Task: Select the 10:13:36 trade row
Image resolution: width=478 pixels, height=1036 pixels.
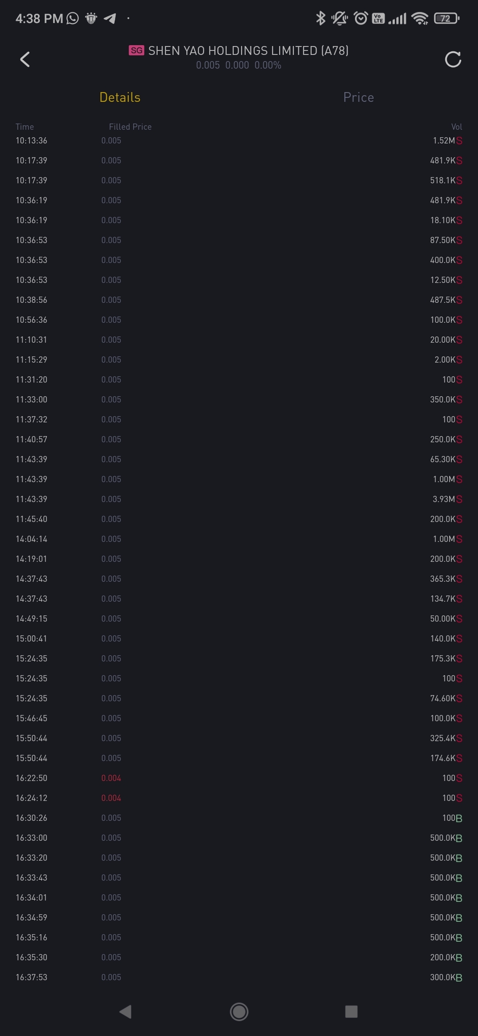Action: [239, 141]
